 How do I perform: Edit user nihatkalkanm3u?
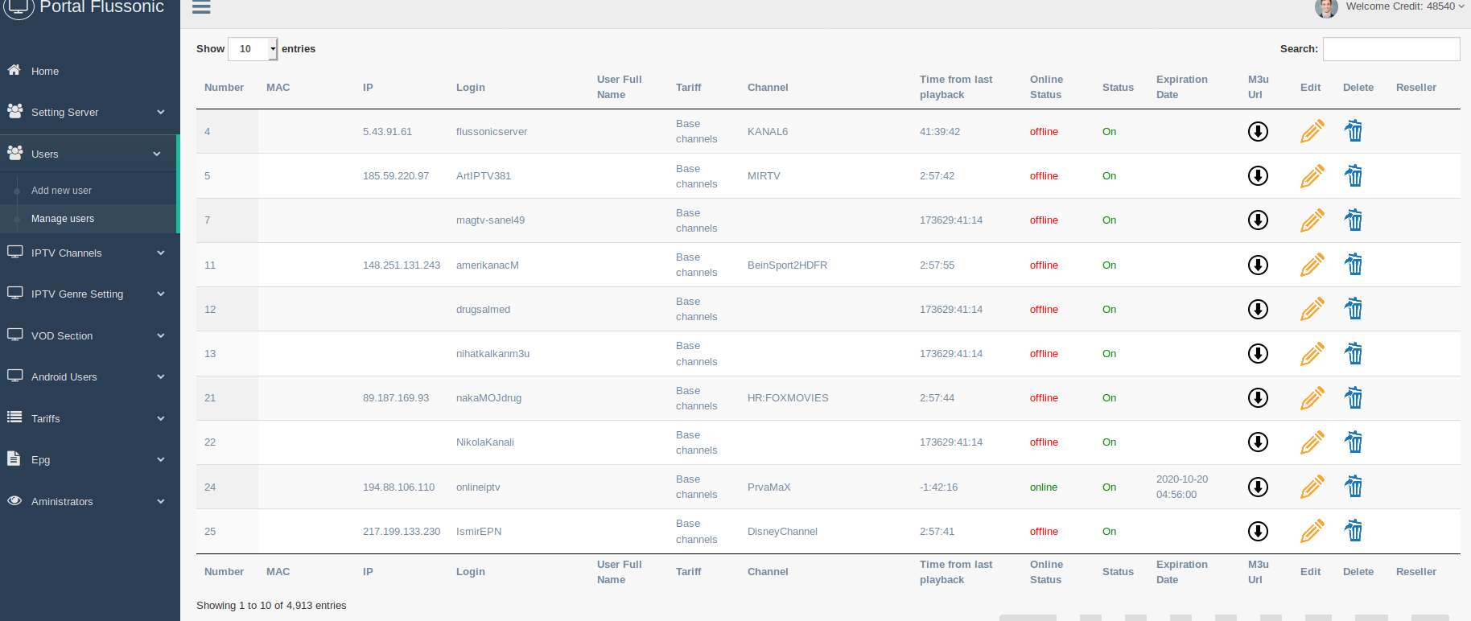pos(1312,353)
